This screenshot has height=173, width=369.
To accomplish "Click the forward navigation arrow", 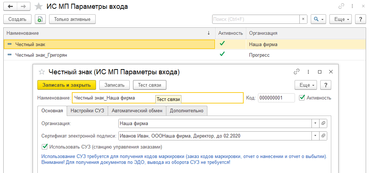I will 23,6.
